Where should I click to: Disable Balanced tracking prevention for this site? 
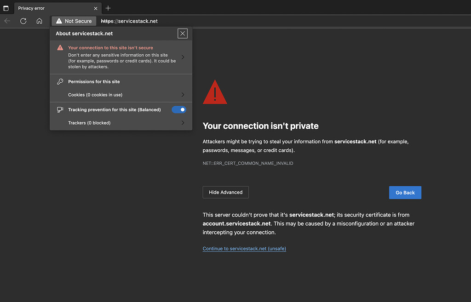point(178,109)
